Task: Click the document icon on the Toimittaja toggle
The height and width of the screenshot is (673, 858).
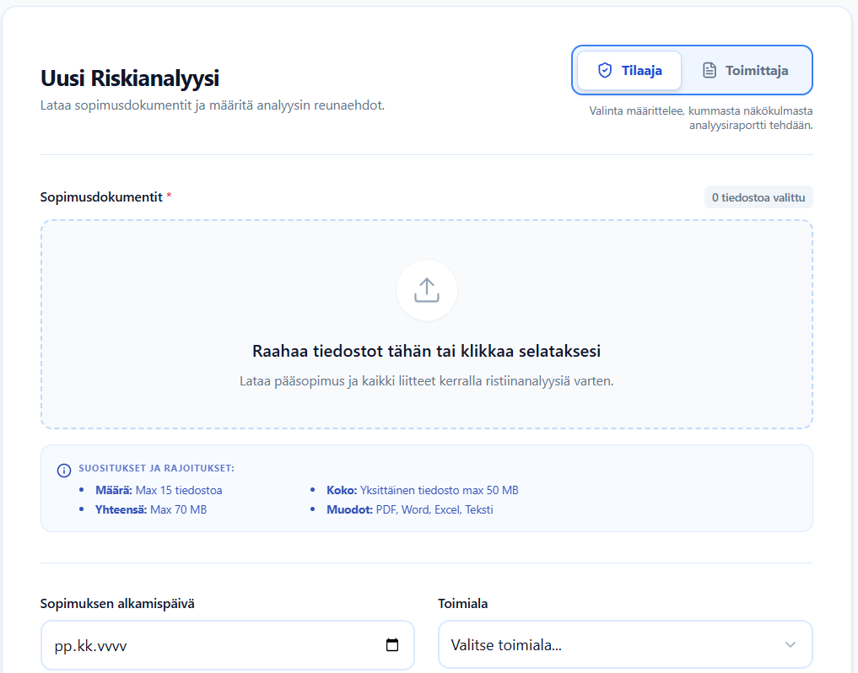Action: 710,70
